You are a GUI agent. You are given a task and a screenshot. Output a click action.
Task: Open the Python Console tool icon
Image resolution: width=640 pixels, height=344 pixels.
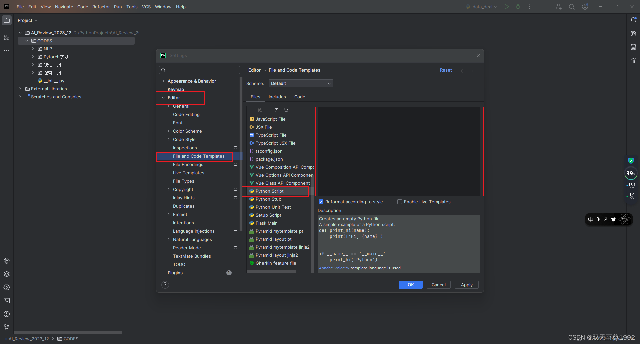click(x=7, y=261)
